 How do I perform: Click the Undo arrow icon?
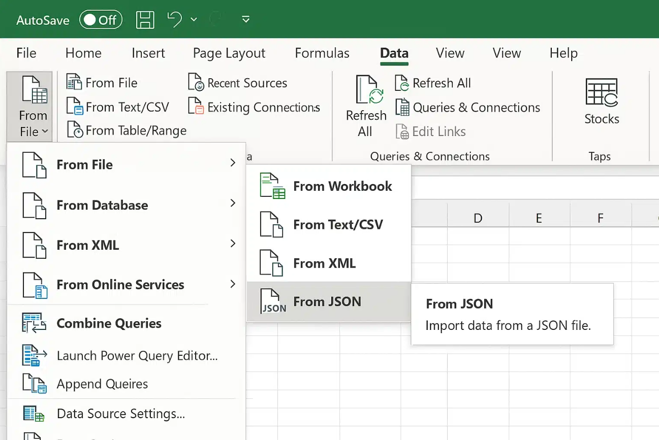pyautogui.click(x=174, y=20)
